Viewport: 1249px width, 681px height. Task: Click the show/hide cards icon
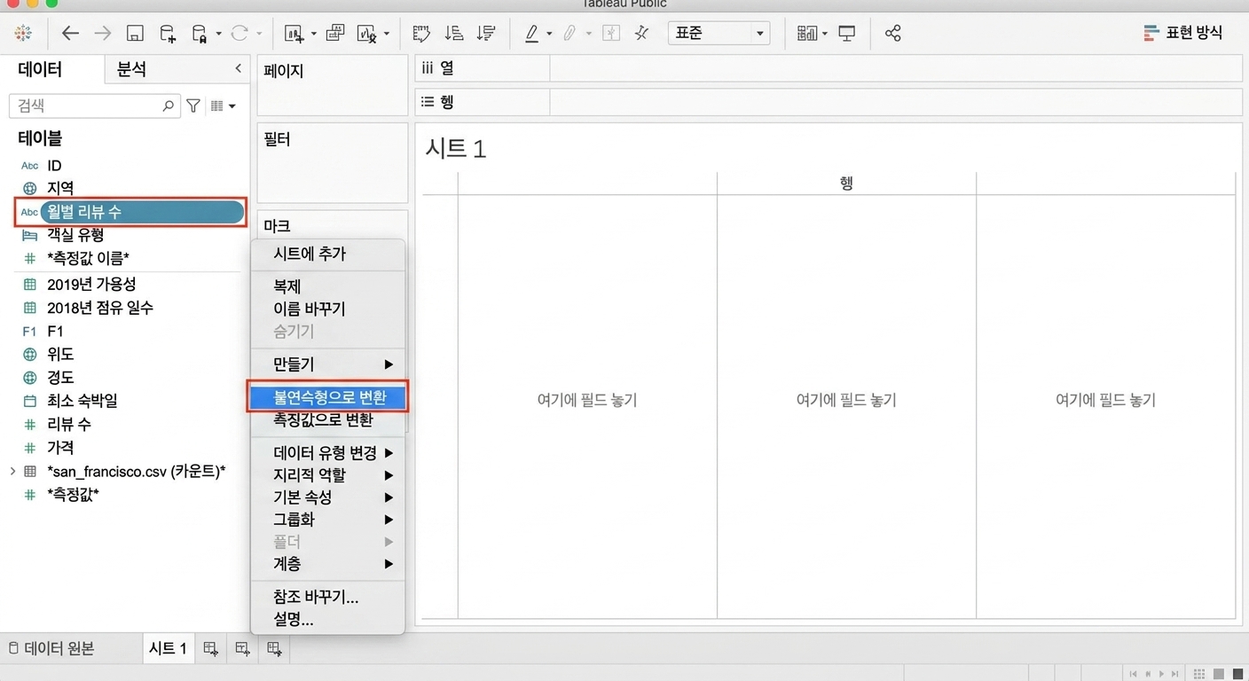coord(806,34)
